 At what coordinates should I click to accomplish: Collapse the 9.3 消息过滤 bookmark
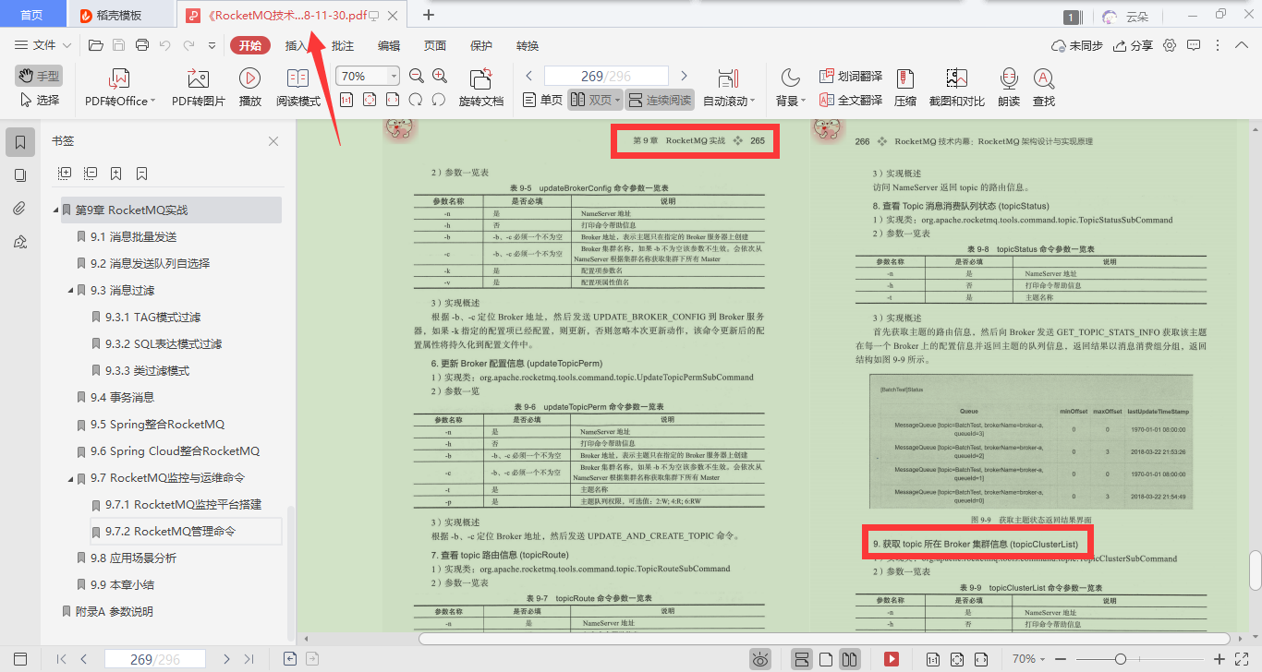(x=71, y=291)
